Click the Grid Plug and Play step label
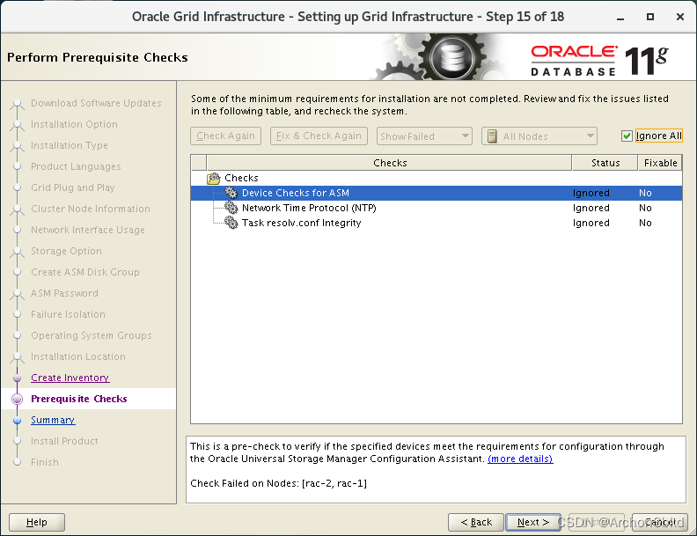 click(73, 187)
